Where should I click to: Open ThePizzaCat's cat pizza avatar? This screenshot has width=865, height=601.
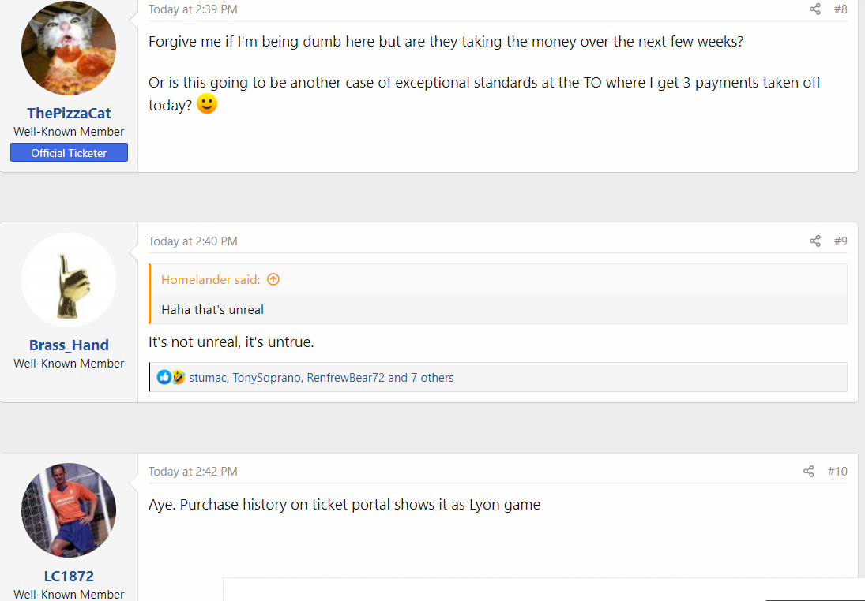pos(69,48)
